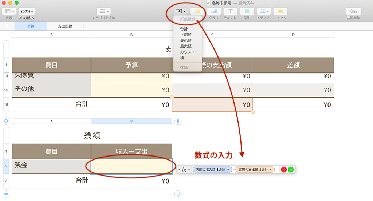This screenshot has height=201, width=373.
Task: Click the Chart (グラフ) toolbar icon
Action: pos(213,11)
